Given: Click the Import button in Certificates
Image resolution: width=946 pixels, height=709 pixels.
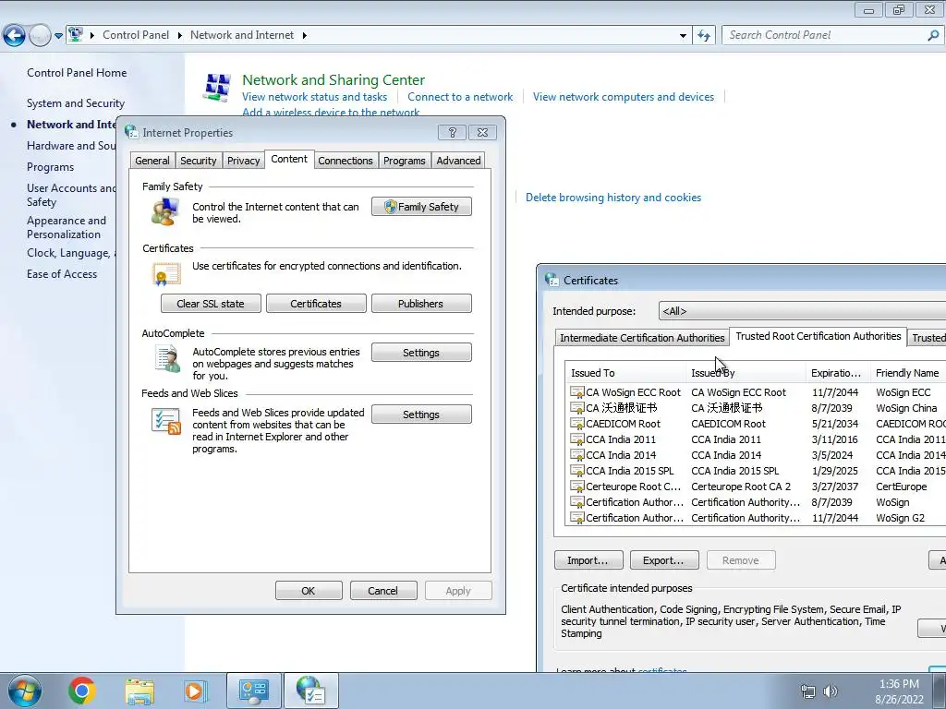Looking at the screenshot, I should pyautogui.click(x=588, y=560).
